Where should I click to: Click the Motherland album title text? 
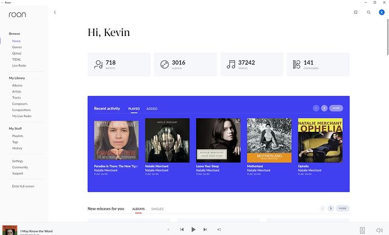pos(255,166)
